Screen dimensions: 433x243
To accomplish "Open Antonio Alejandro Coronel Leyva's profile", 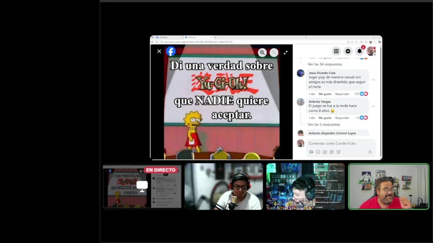I will [x=332, y=133].
